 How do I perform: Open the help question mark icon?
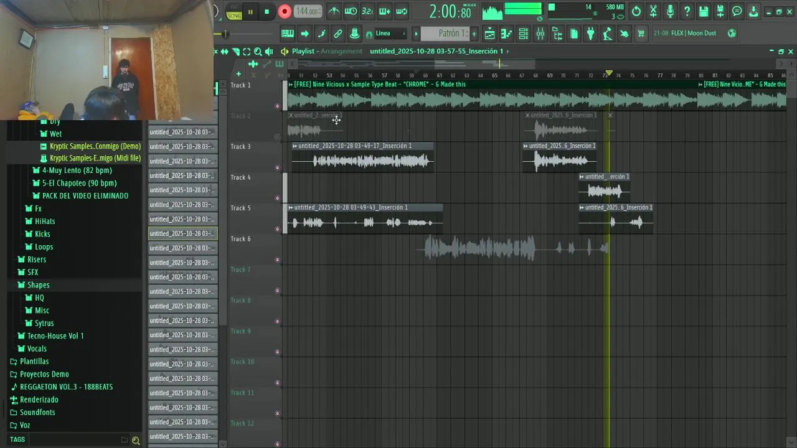pos(687,11)
